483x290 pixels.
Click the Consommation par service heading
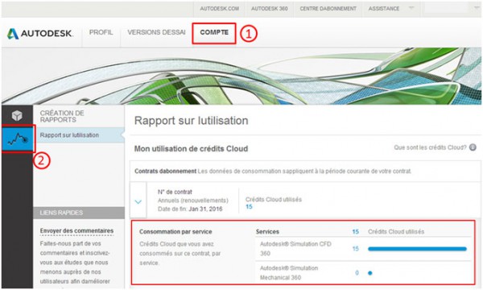(x=175, y=232)
